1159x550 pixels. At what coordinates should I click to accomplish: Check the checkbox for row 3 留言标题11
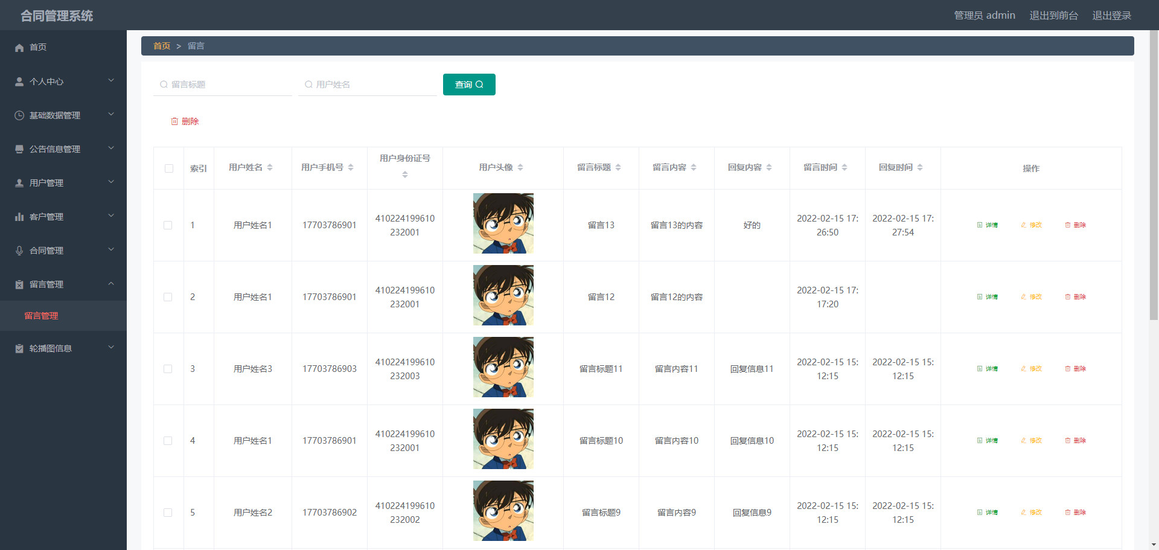tap(168, 369)
